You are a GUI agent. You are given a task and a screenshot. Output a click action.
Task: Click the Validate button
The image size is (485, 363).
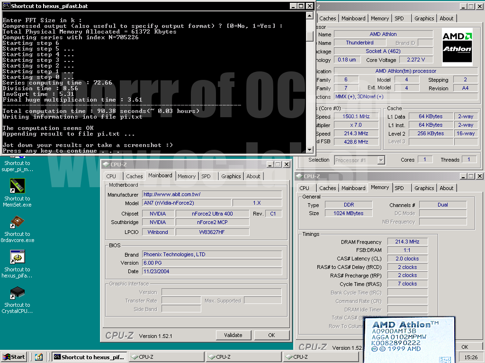pos(233,335)
